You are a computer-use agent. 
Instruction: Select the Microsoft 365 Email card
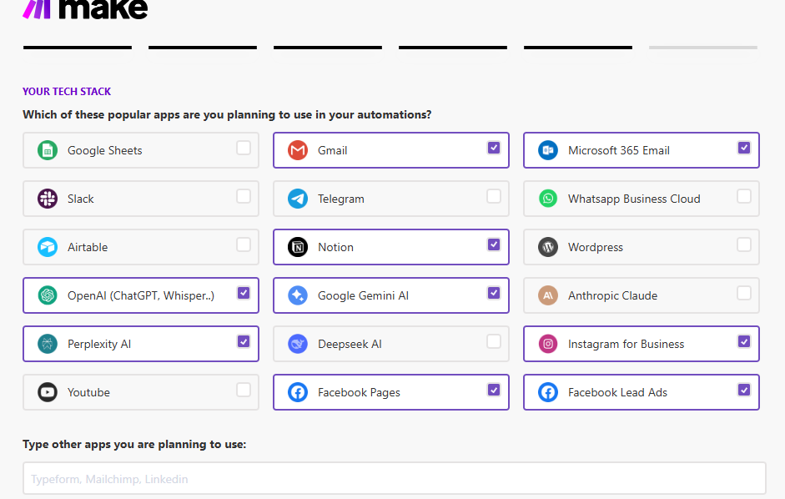click(x=642, y=150)
